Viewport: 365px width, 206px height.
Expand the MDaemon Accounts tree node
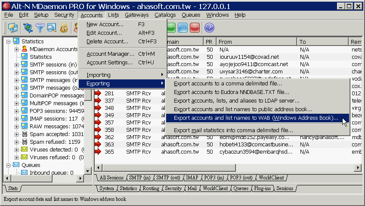pos(16,49)
